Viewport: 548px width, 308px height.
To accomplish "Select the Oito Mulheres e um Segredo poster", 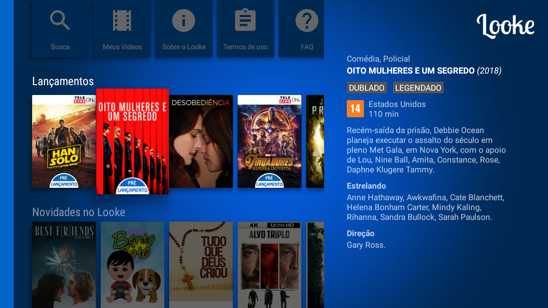I will pos(132,141).
